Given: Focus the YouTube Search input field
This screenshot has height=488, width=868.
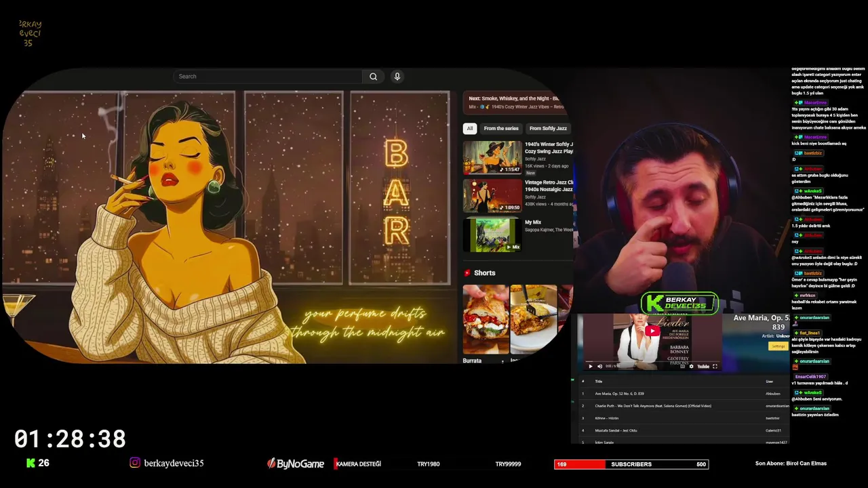Looking at the screenshot, I should (x=268, y=77).
